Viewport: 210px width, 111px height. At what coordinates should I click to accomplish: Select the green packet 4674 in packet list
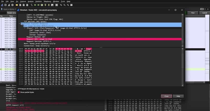click(x=9, y=69)
